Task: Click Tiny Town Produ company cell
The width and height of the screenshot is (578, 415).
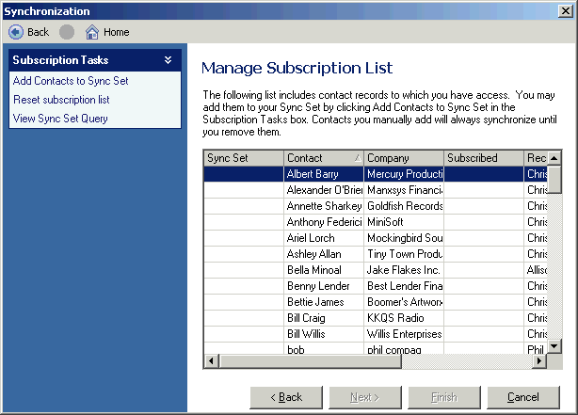Action: coord(404,254)
